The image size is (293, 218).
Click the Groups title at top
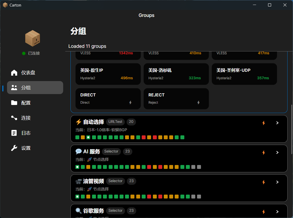click(147, 15)
